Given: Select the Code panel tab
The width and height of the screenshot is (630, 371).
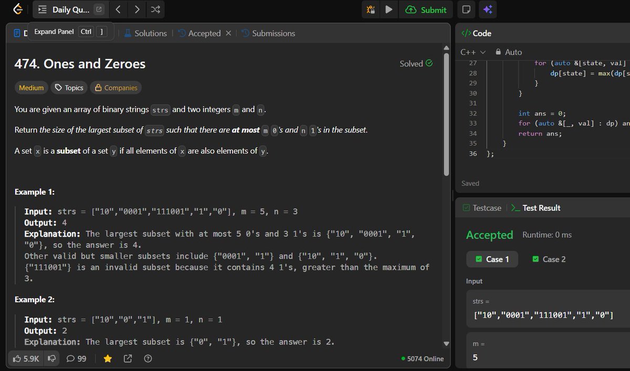Looking at the screenshot, I should point(476,33).
